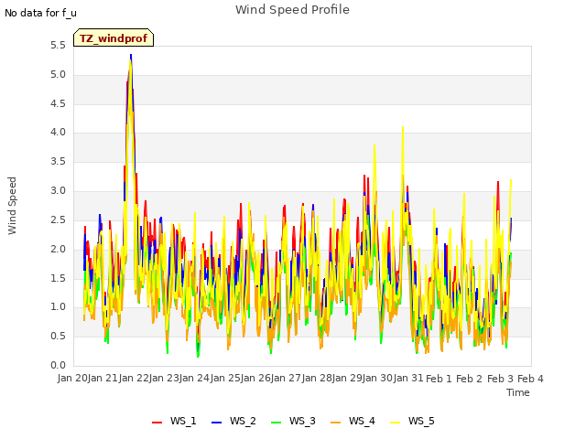Viewport: 586px width, 439px height.
Task: Click the Time x-axis label
Action: (518, 392)
